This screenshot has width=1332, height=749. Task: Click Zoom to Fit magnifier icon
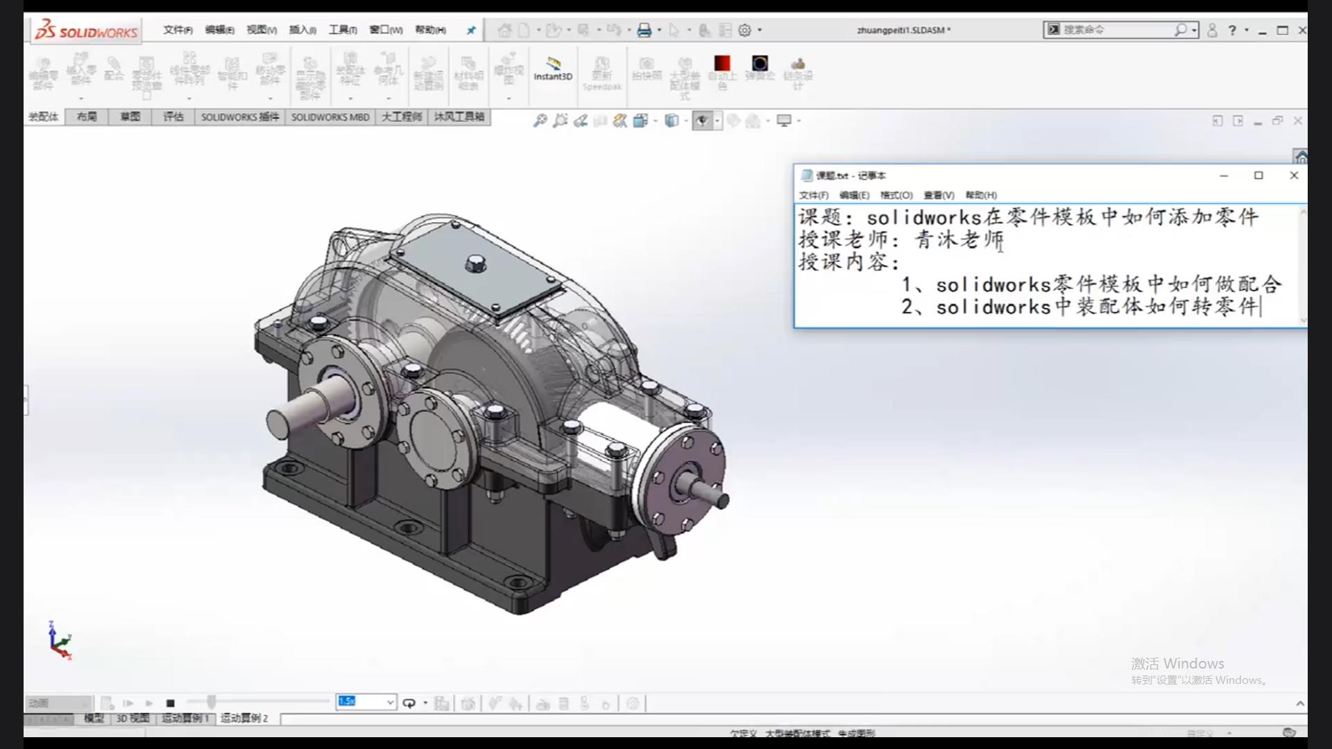point(540,121)
